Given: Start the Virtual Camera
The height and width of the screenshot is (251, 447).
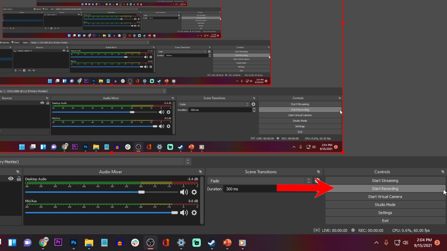Looking at the screenshot, I should (385, 197).
